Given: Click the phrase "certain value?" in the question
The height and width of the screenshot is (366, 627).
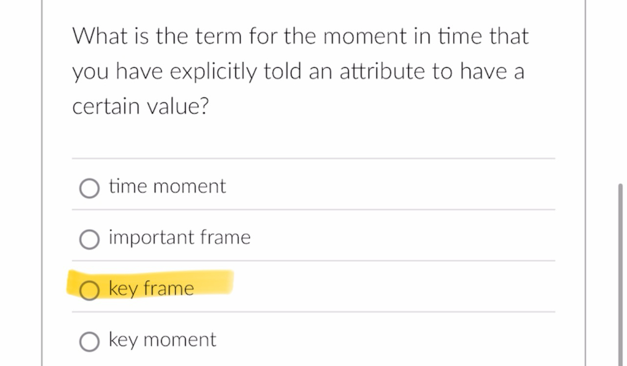Looking at the screenshot, I should 141,105.
